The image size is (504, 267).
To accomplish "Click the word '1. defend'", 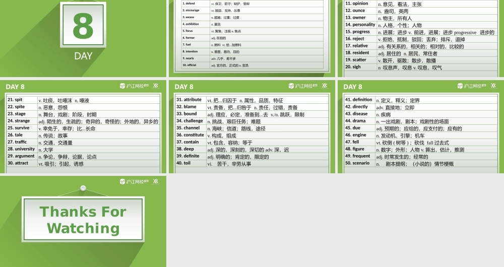I will tap(188, 3).
